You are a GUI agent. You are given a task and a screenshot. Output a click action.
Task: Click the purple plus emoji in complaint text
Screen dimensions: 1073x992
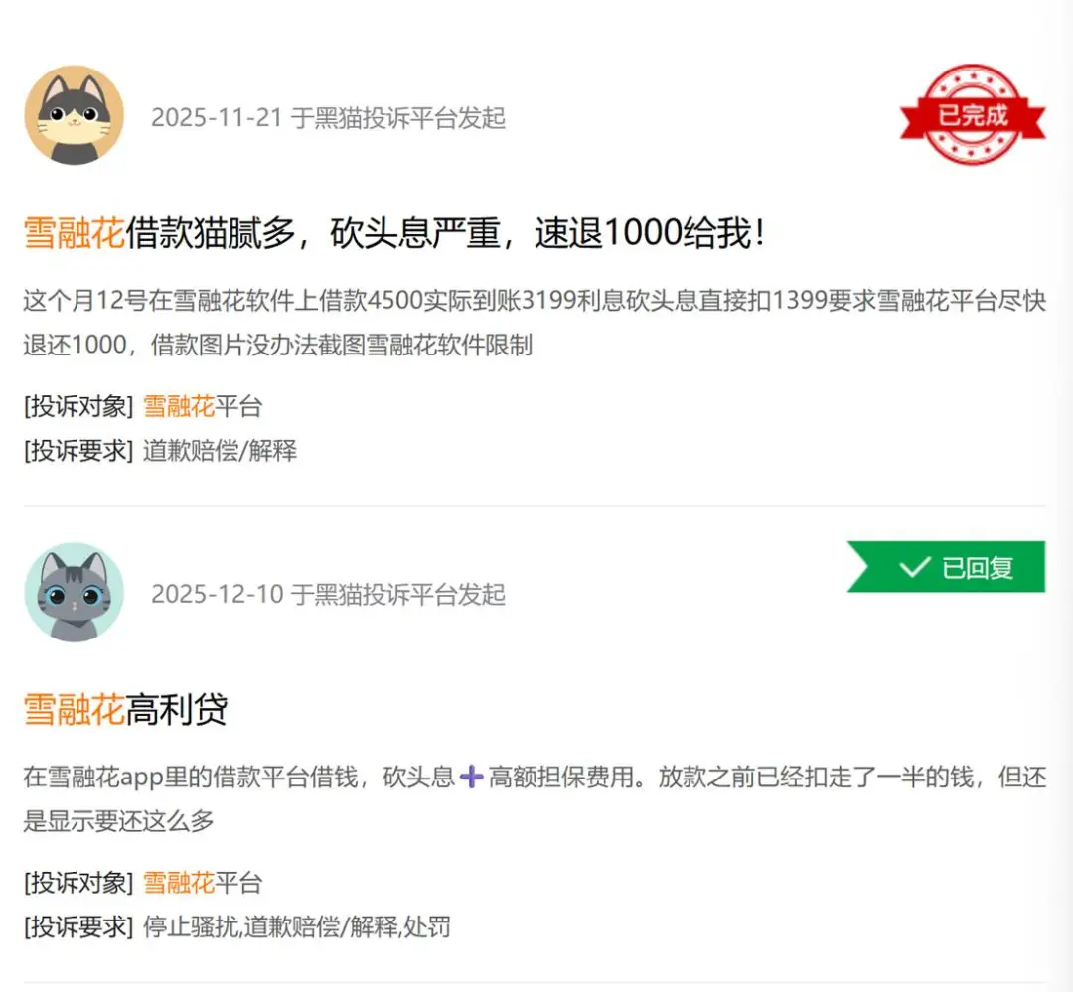[472, 778]
